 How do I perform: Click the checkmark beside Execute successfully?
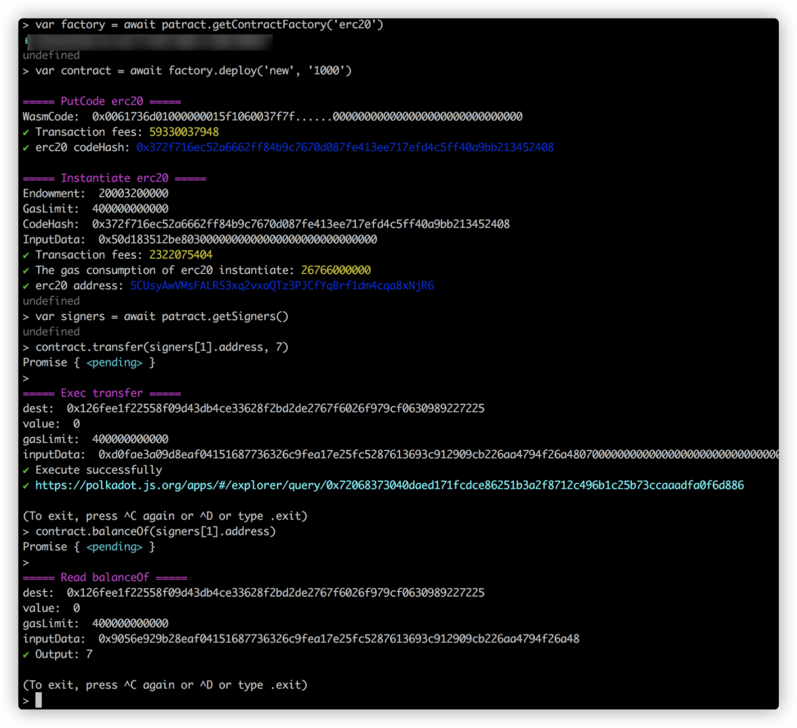tap(26, 471)
